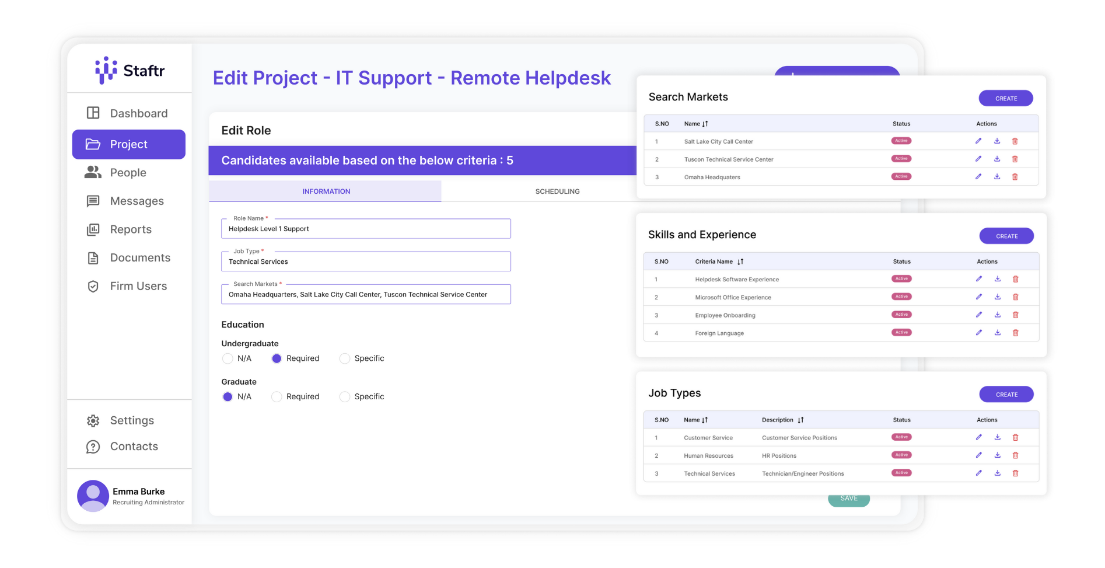Create a new Job Type

point(1006,395)
